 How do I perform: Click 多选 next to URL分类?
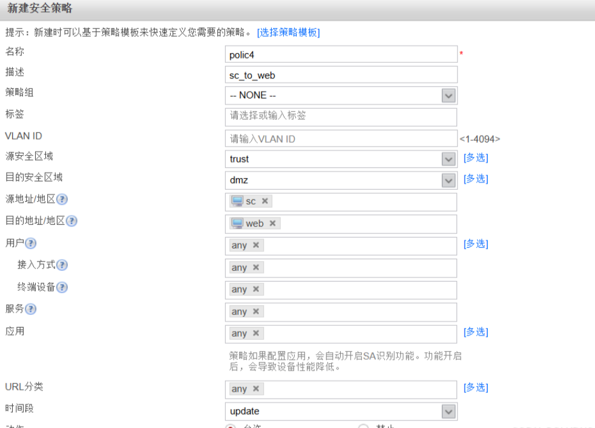476,388
